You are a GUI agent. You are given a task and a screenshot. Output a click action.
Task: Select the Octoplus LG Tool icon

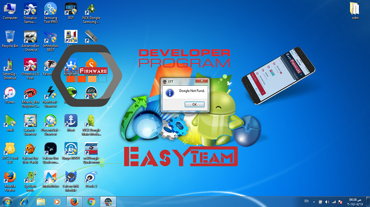point(30,69)
